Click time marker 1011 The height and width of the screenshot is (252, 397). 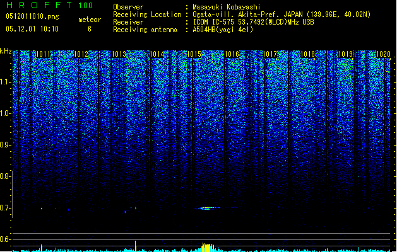[44, 54]
